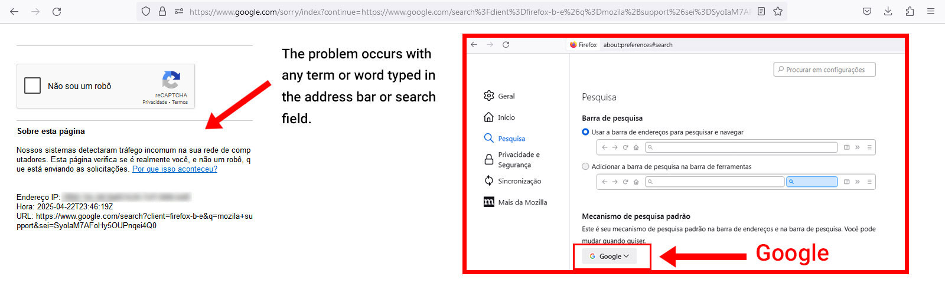Click the reCAPTCHA logo
This screenshot has width=945, height=286.
tap(171, 80)
